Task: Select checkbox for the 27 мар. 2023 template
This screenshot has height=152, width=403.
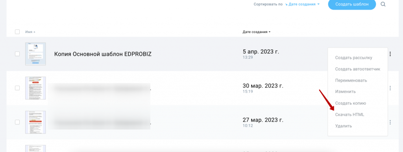Action: tap(17, 122)
